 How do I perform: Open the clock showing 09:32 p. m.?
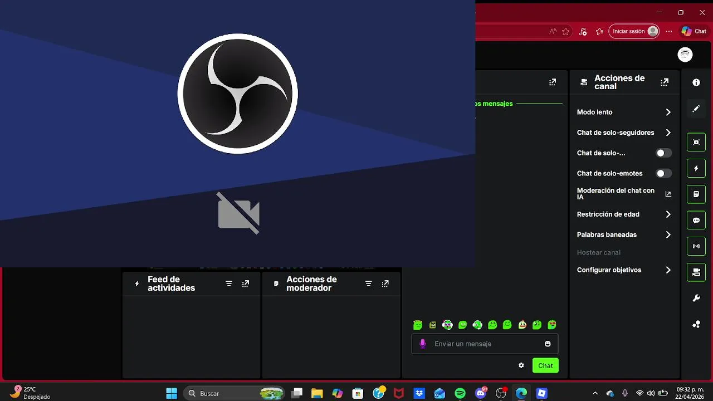(690, 393)
